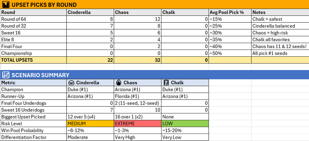This screenshot has width=309, height=141.
Task: Click the smiley face icon next to Cinderella
Action: pos(71,82)
